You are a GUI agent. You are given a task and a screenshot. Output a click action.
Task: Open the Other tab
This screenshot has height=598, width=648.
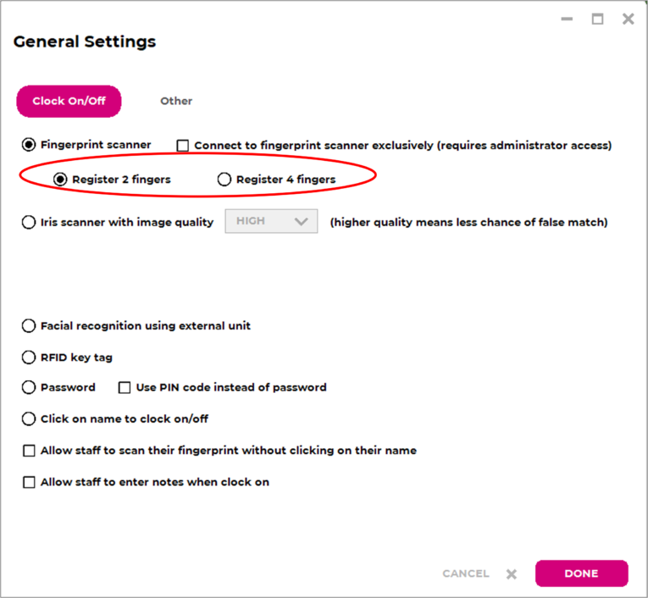[x=176, y=101]
